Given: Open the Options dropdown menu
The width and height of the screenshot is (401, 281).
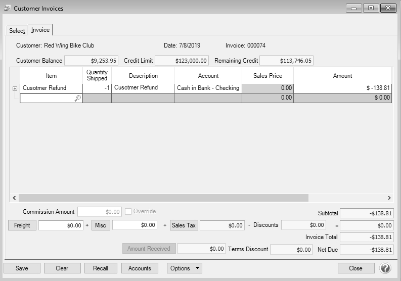Looking at the screenshot, I should [184, 268].
